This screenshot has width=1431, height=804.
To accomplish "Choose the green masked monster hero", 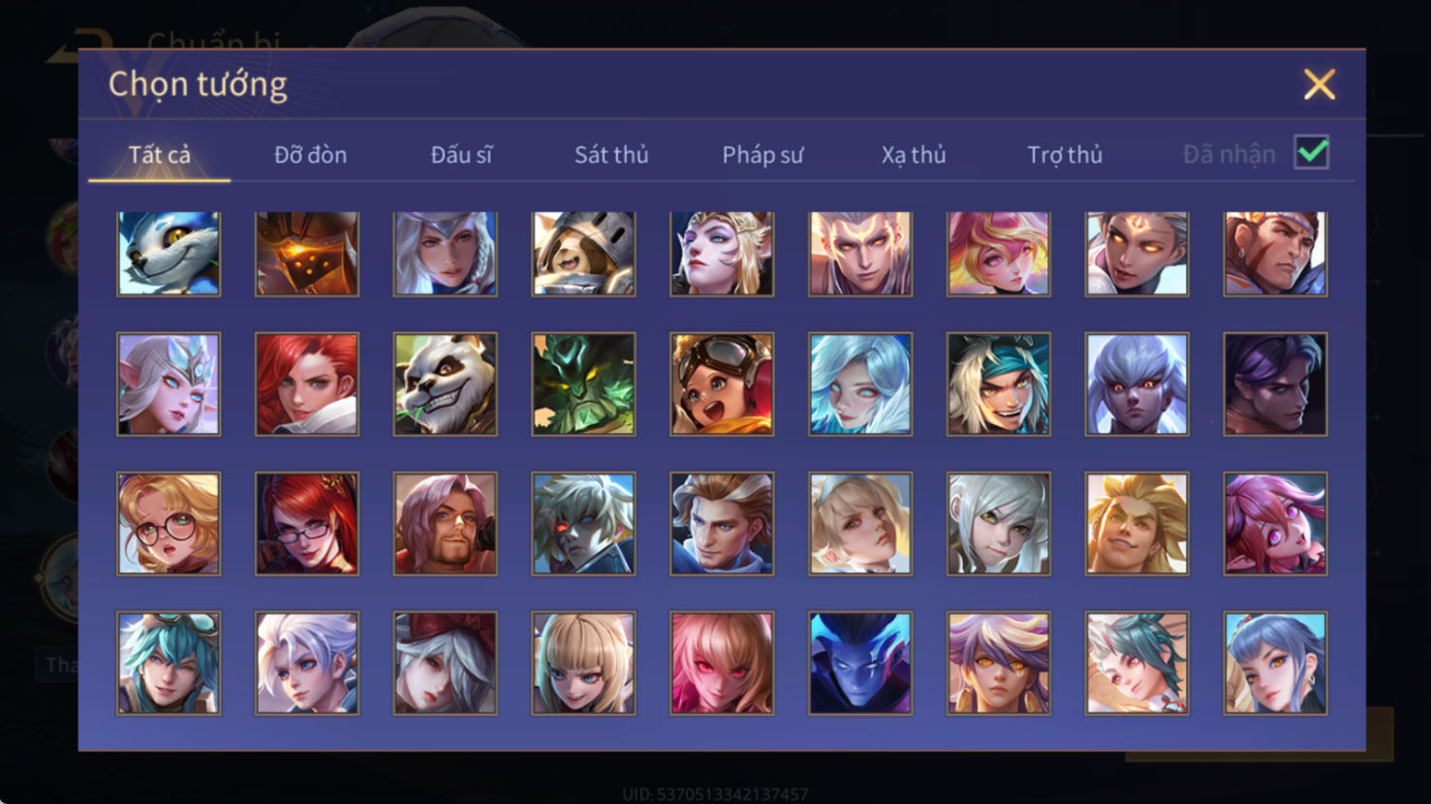I will 583,385.
